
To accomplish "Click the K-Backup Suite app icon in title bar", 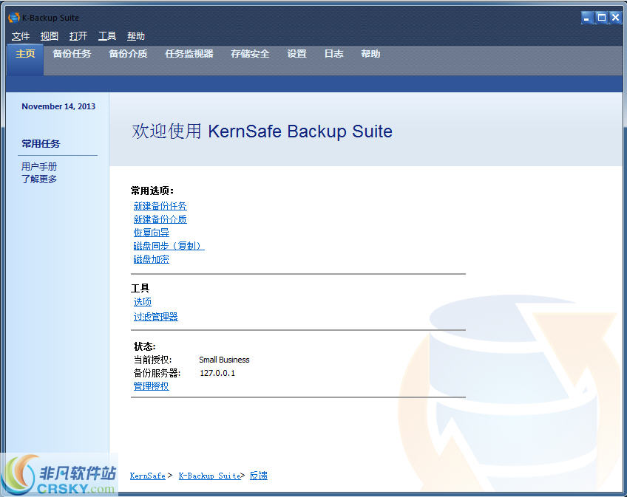I will click(x=14, y=18).
